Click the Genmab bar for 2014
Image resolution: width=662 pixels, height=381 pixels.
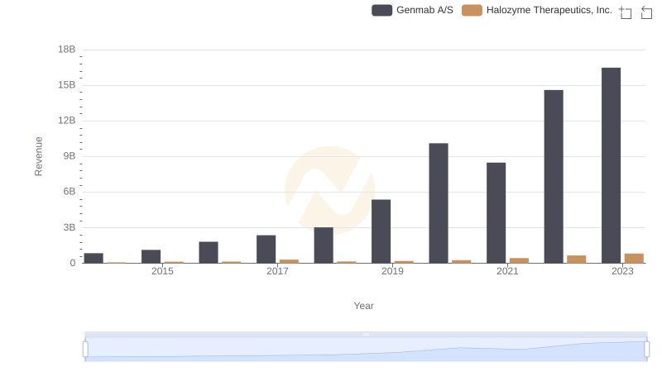pyautogui.click(x=94, y=258)
